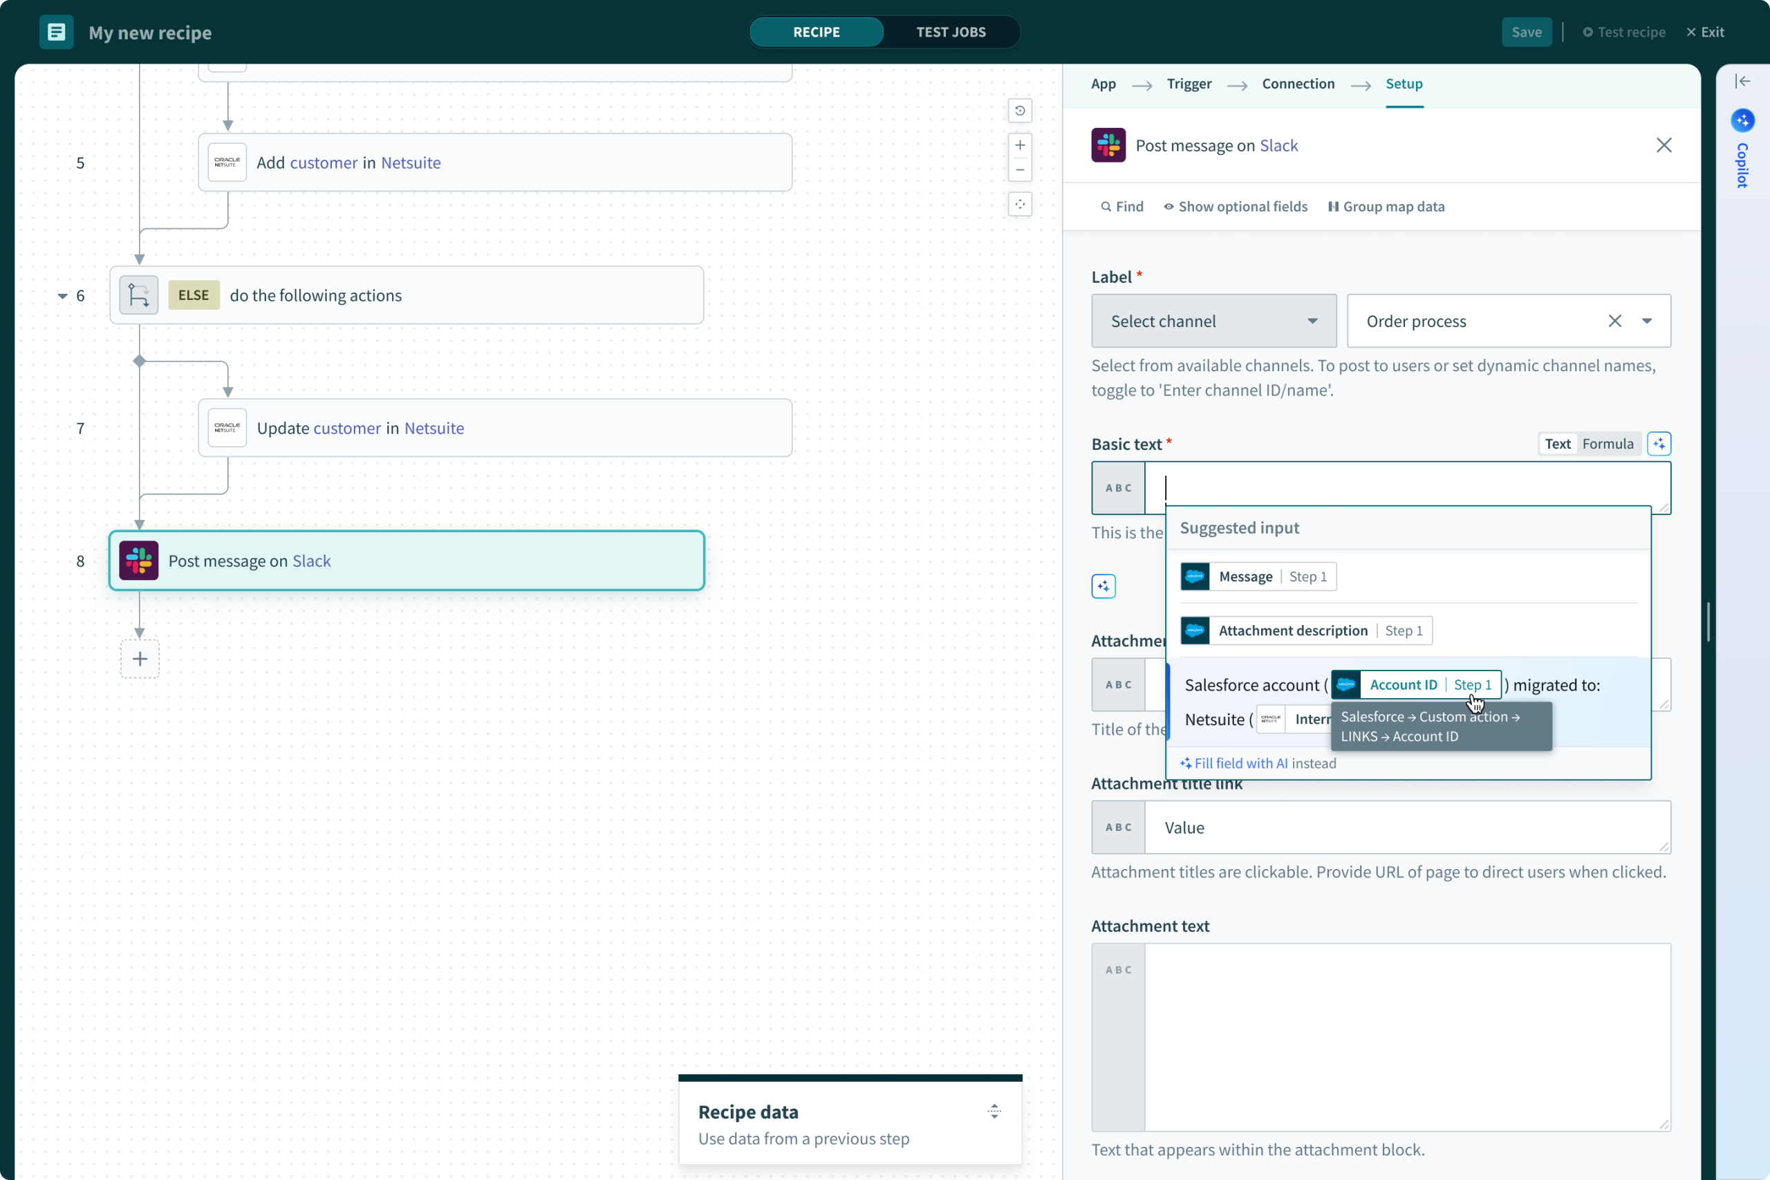The image size is (1770, 1180).
Task: Open the Select channel dropdown
Action: 1214,321
